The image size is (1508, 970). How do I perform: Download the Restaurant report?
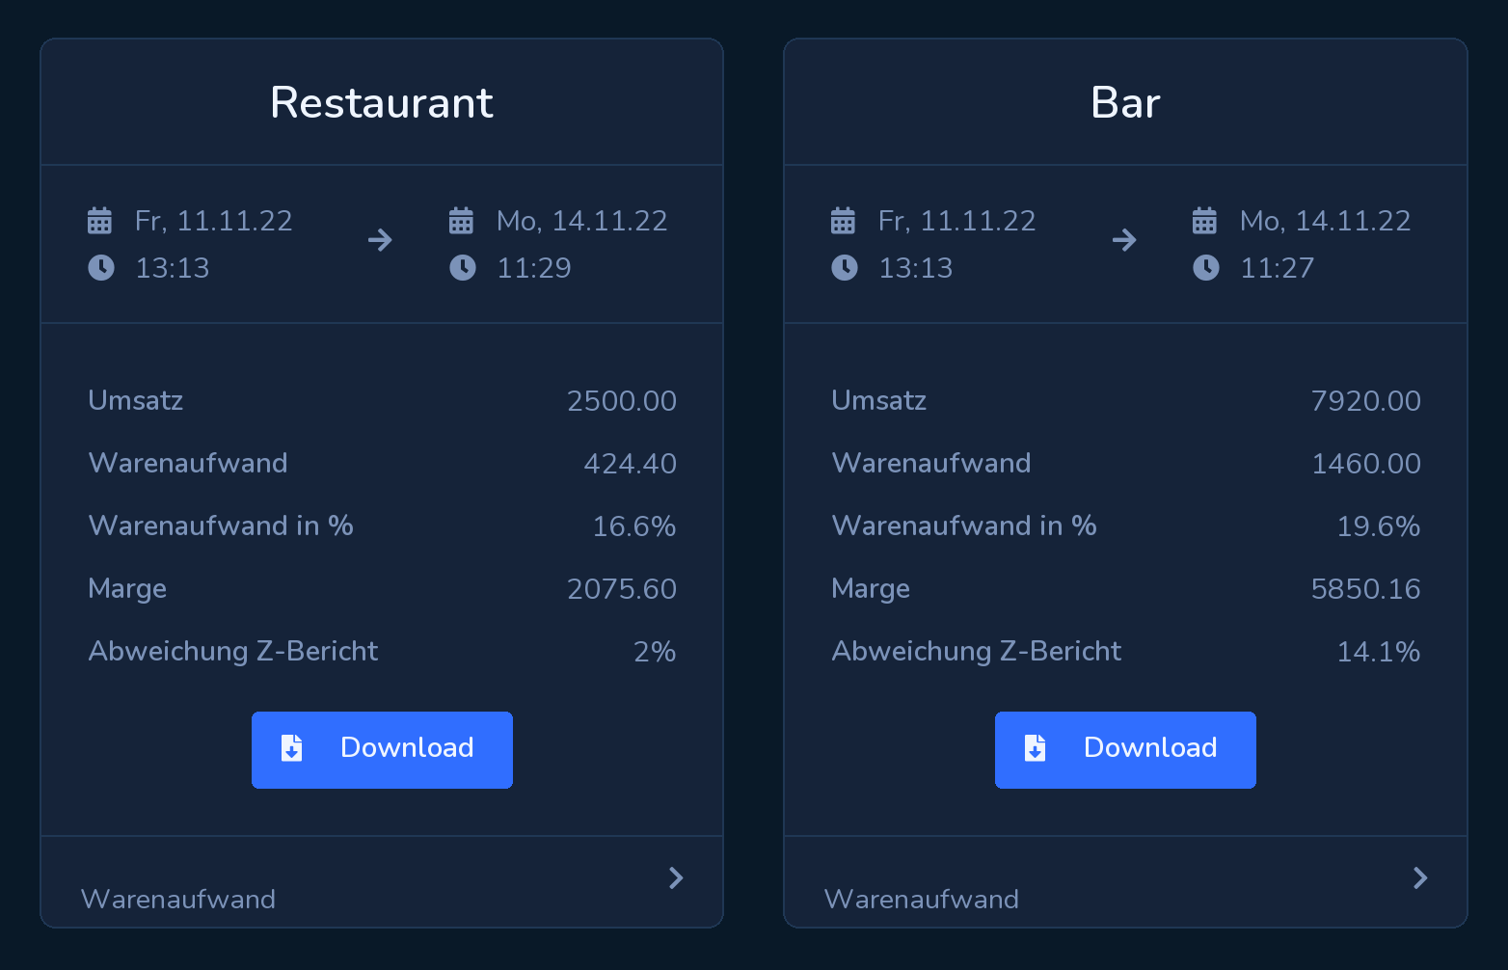click(382, 750)
